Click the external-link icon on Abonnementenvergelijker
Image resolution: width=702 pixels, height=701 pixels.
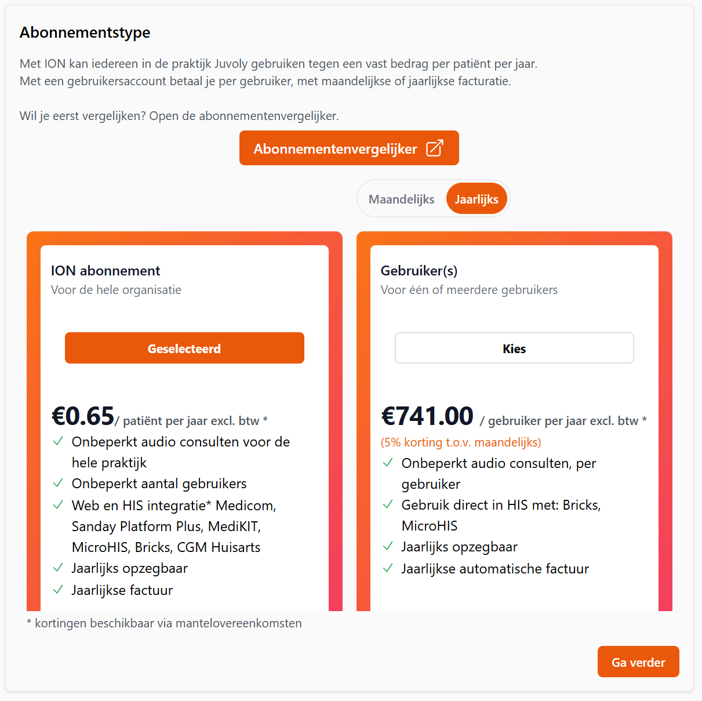coord(434,148)
